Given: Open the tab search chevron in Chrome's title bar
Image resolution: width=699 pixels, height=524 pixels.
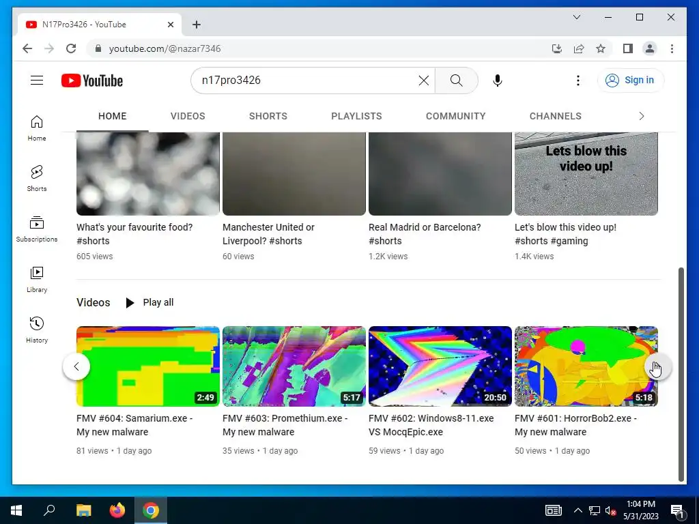Looking at the screenshot, I should pos(576,17).
